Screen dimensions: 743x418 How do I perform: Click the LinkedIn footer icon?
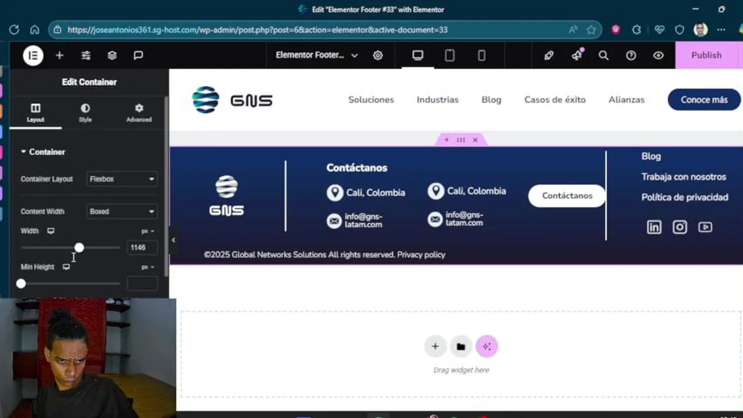654,227
